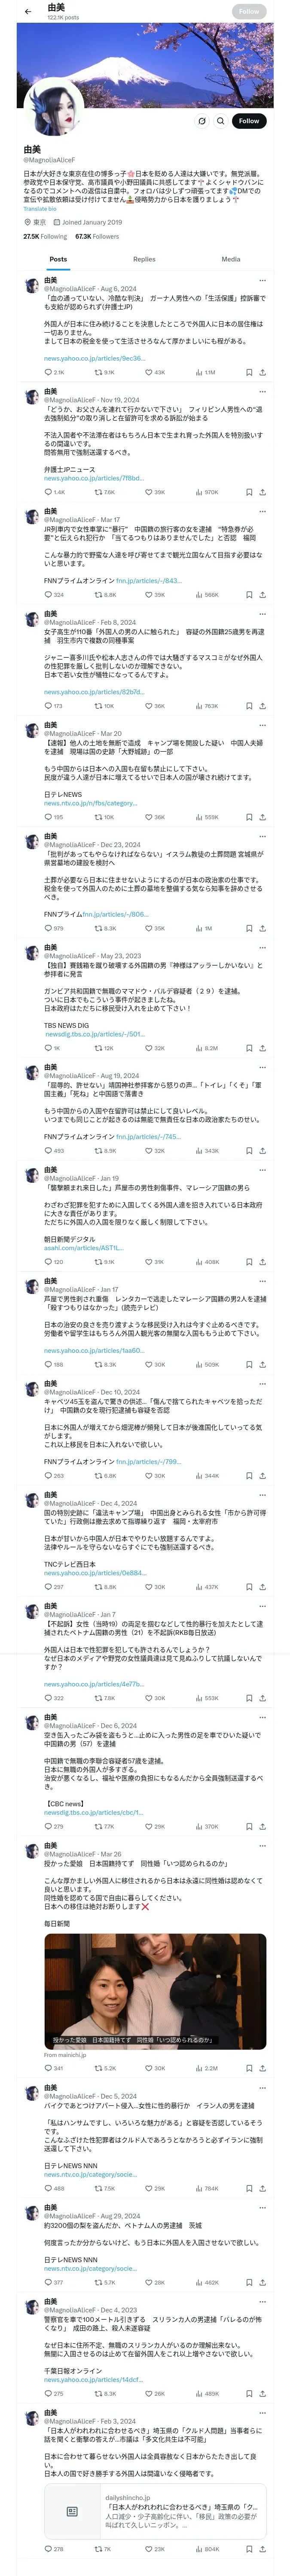Viewport: 290px width, 2576px height.
Task: Open the Media tab
Action: pyautogui.click(x=230, y=259)
